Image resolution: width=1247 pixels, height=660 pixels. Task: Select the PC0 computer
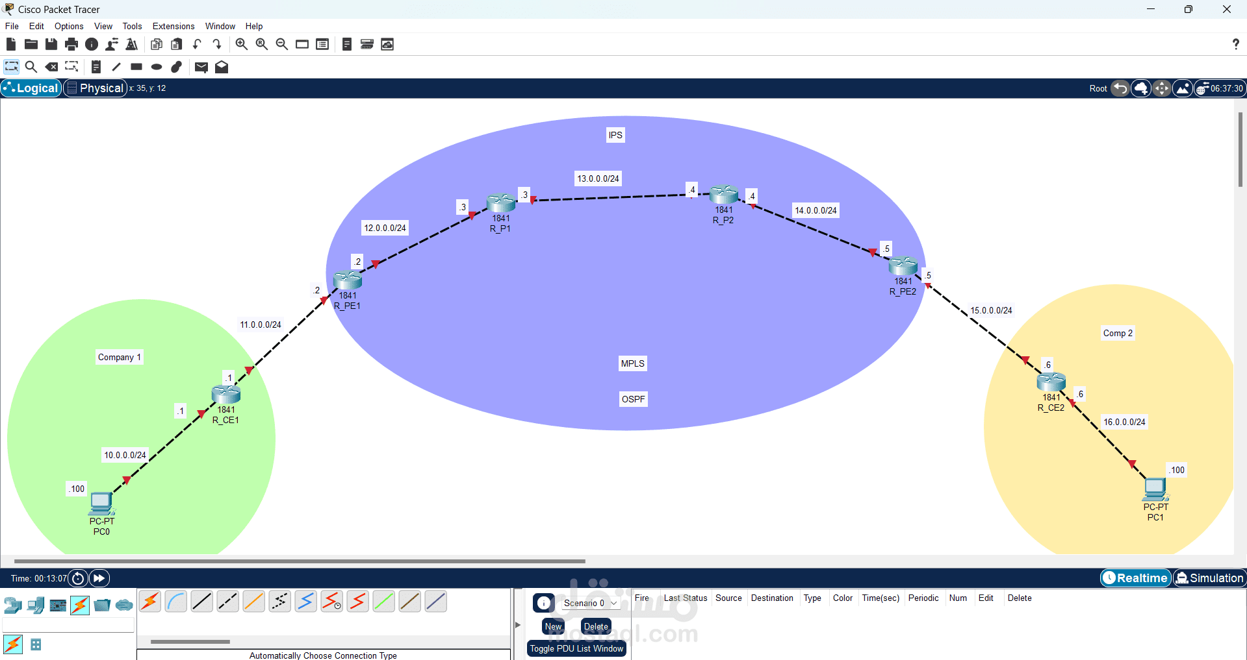click(101, 503)
